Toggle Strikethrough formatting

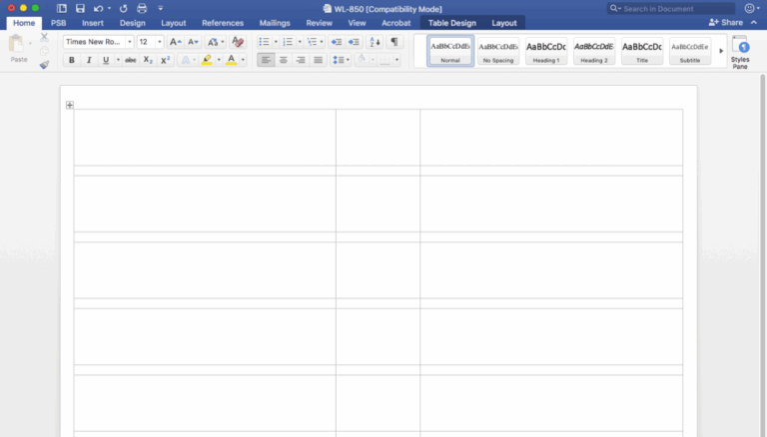click(130, 60)
